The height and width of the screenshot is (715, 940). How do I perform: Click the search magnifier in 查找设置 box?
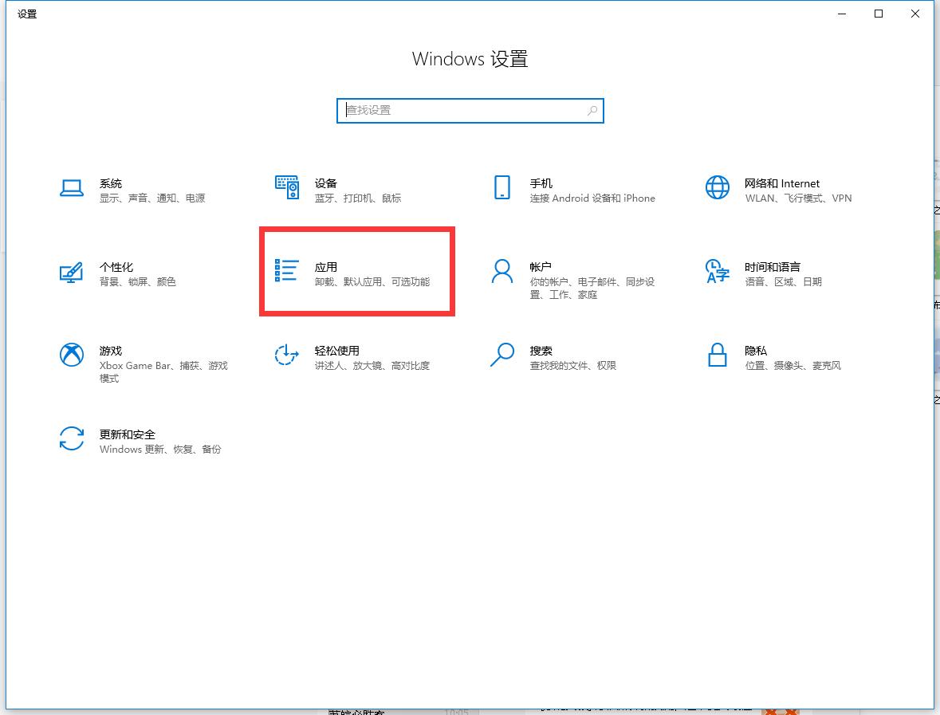click(592, 111)
